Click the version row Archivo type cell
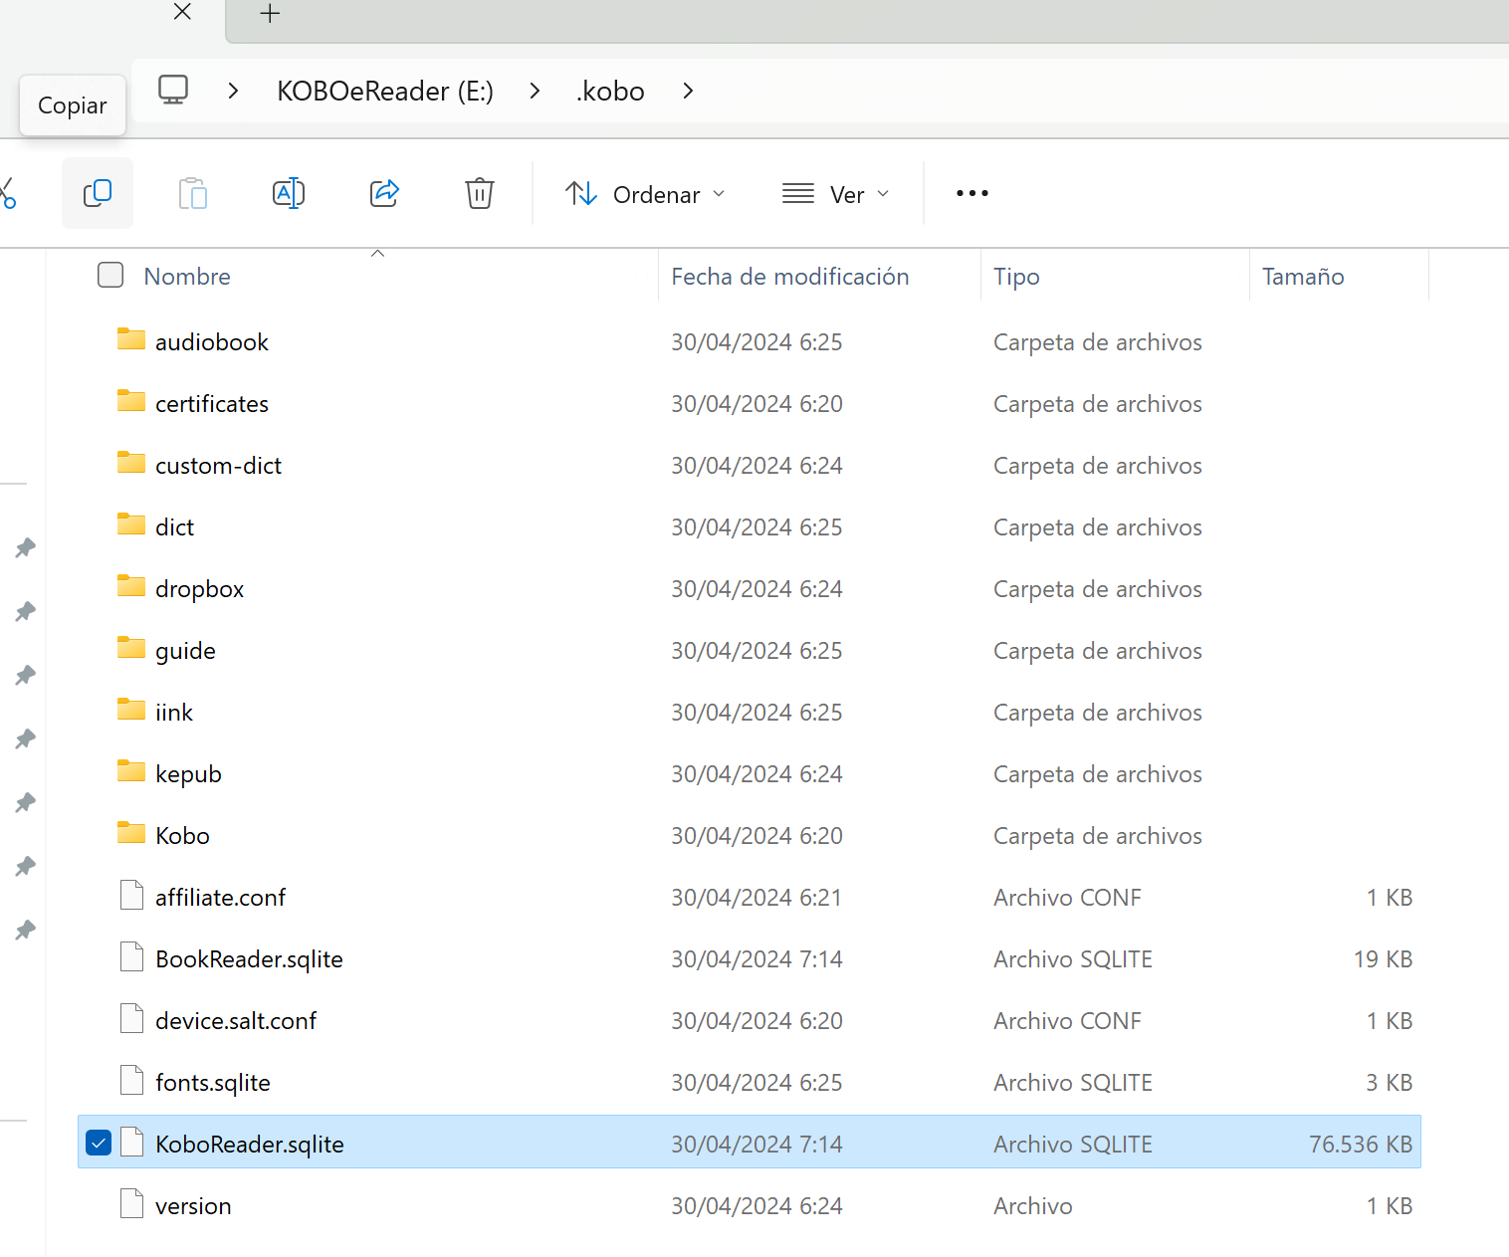This screenshot has width=1509, height=1257. (x=1033, y=1205)
